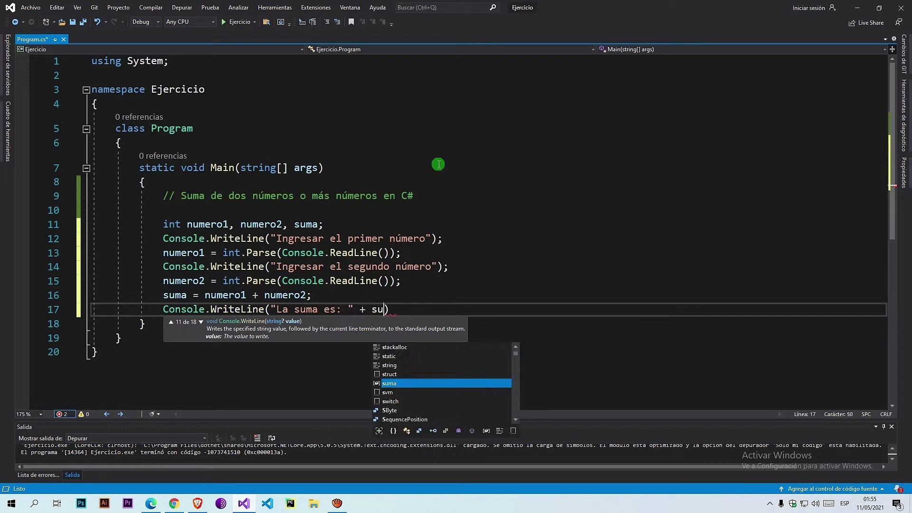912x513 pixels.
Task: Click Iniciar sesión link
Action: (x=808, y=8)
